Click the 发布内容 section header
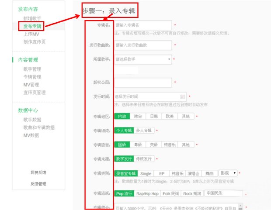 coord(28,9)
